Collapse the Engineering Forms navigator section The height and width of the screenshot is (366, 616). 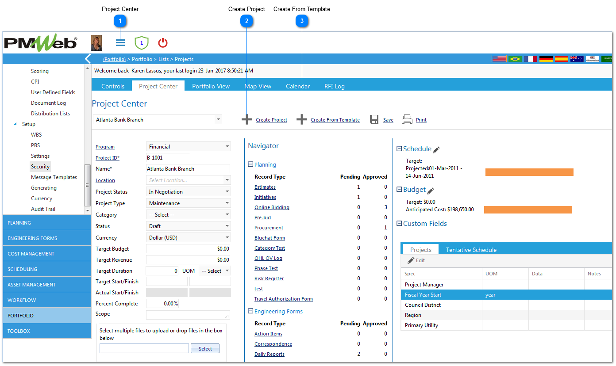(250, 311)
